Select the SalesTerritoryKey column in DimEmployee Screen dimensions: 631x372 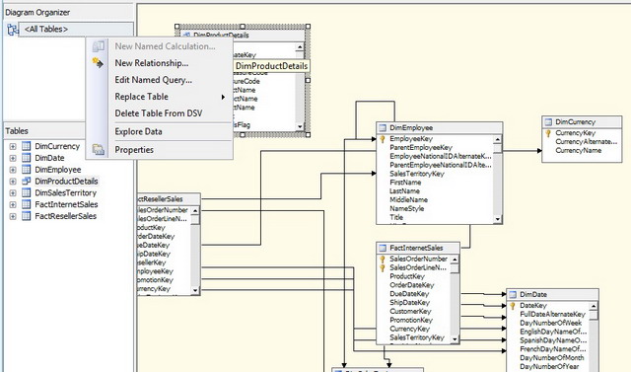[417, 174]
